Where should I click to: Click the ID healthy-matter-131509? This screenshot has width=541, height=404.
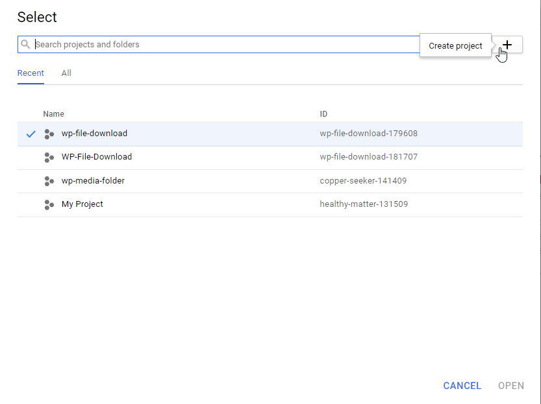click(364, 204)
